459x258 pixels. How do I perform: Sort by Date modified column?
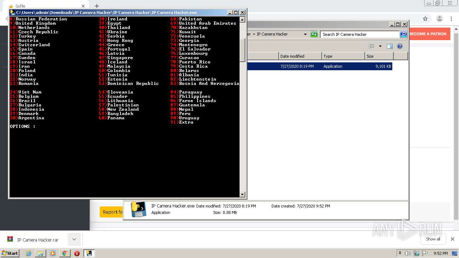[x=300, y=56]
